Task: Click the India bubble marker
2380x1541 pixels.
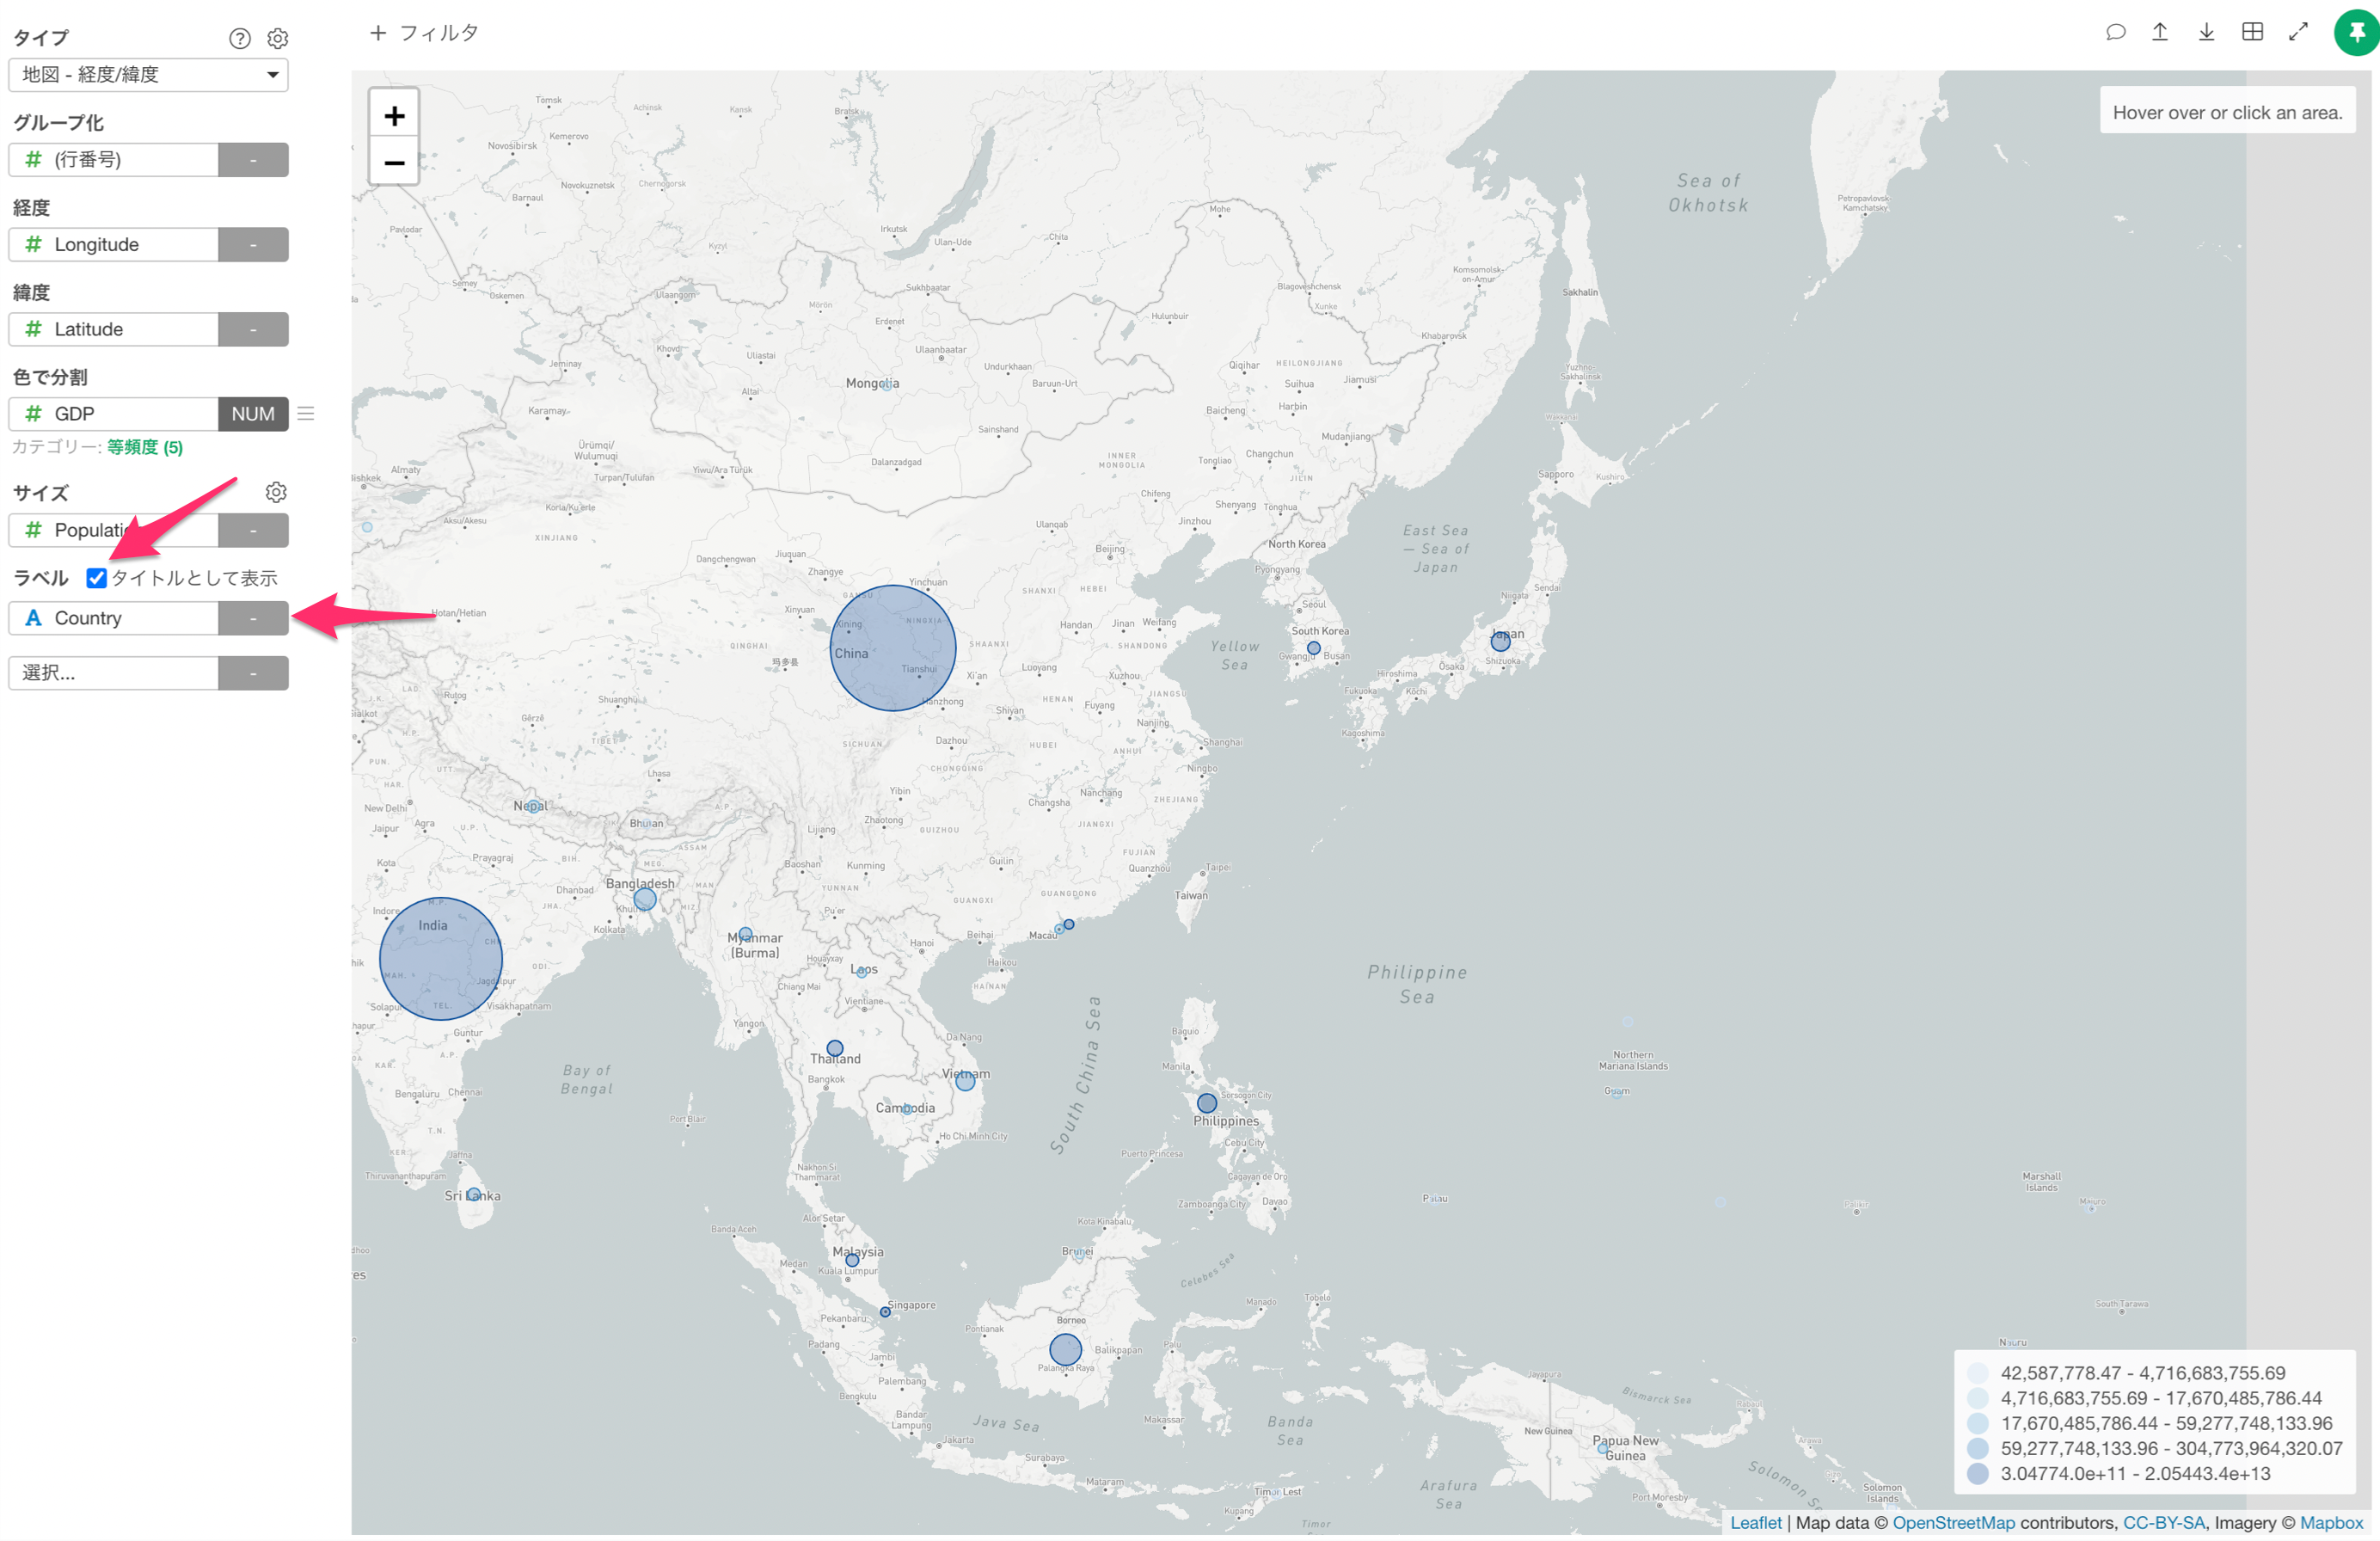Action: pyautogui.click(x=441, y=959)
